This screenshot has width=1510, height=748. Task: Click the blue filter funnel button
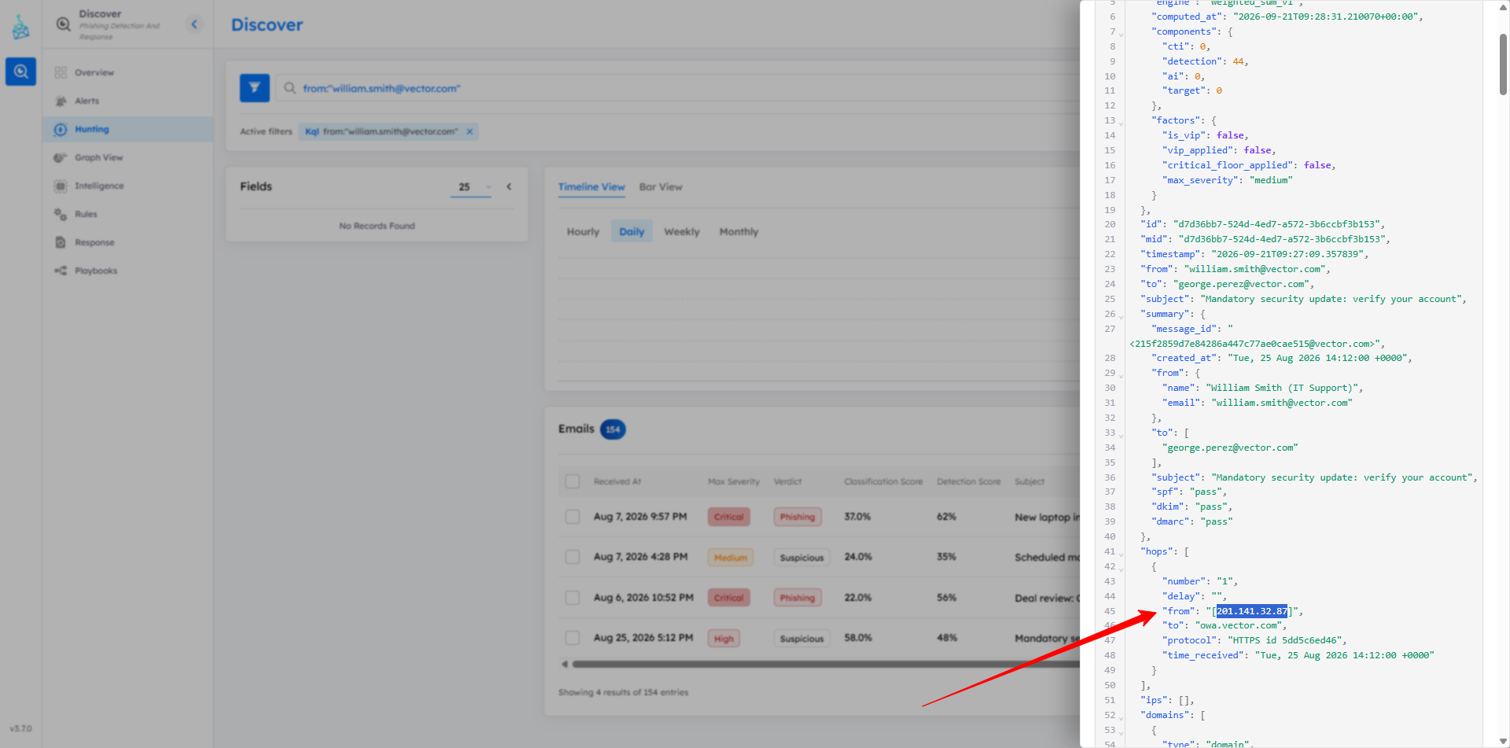click(x=255, y=88)
